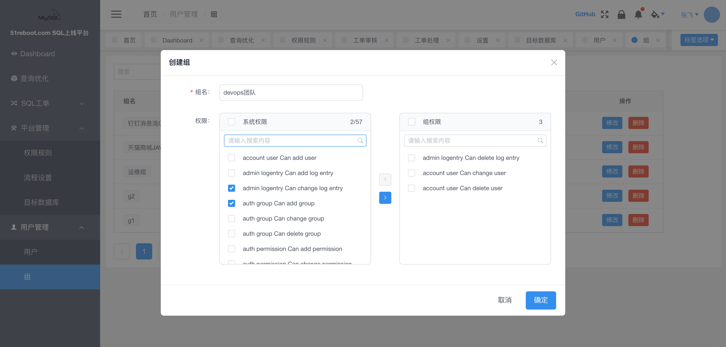The width and height of the screenshot is (726, 347).
Task: Open 目标数据库 in the sidebar
Action: click(x=50, y=202)
